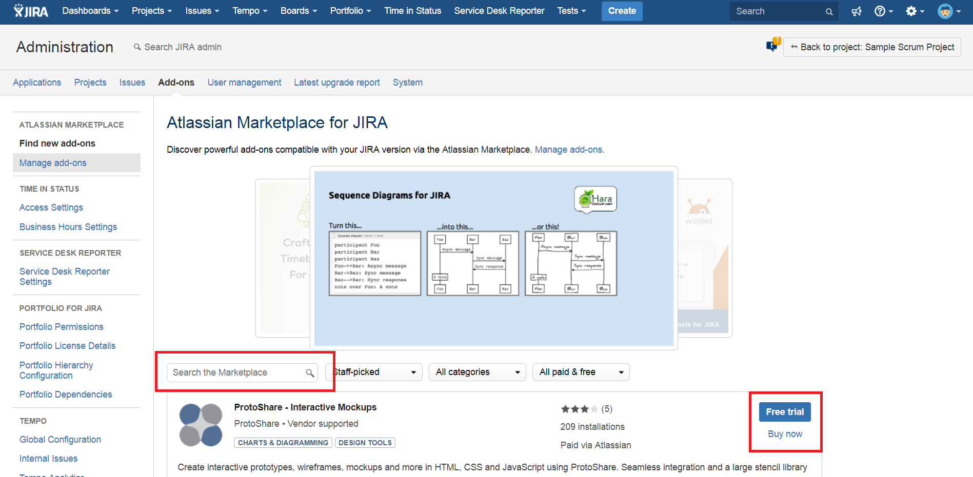Click the JIRA logo in header
973x477 pixels.
(31, 11)
